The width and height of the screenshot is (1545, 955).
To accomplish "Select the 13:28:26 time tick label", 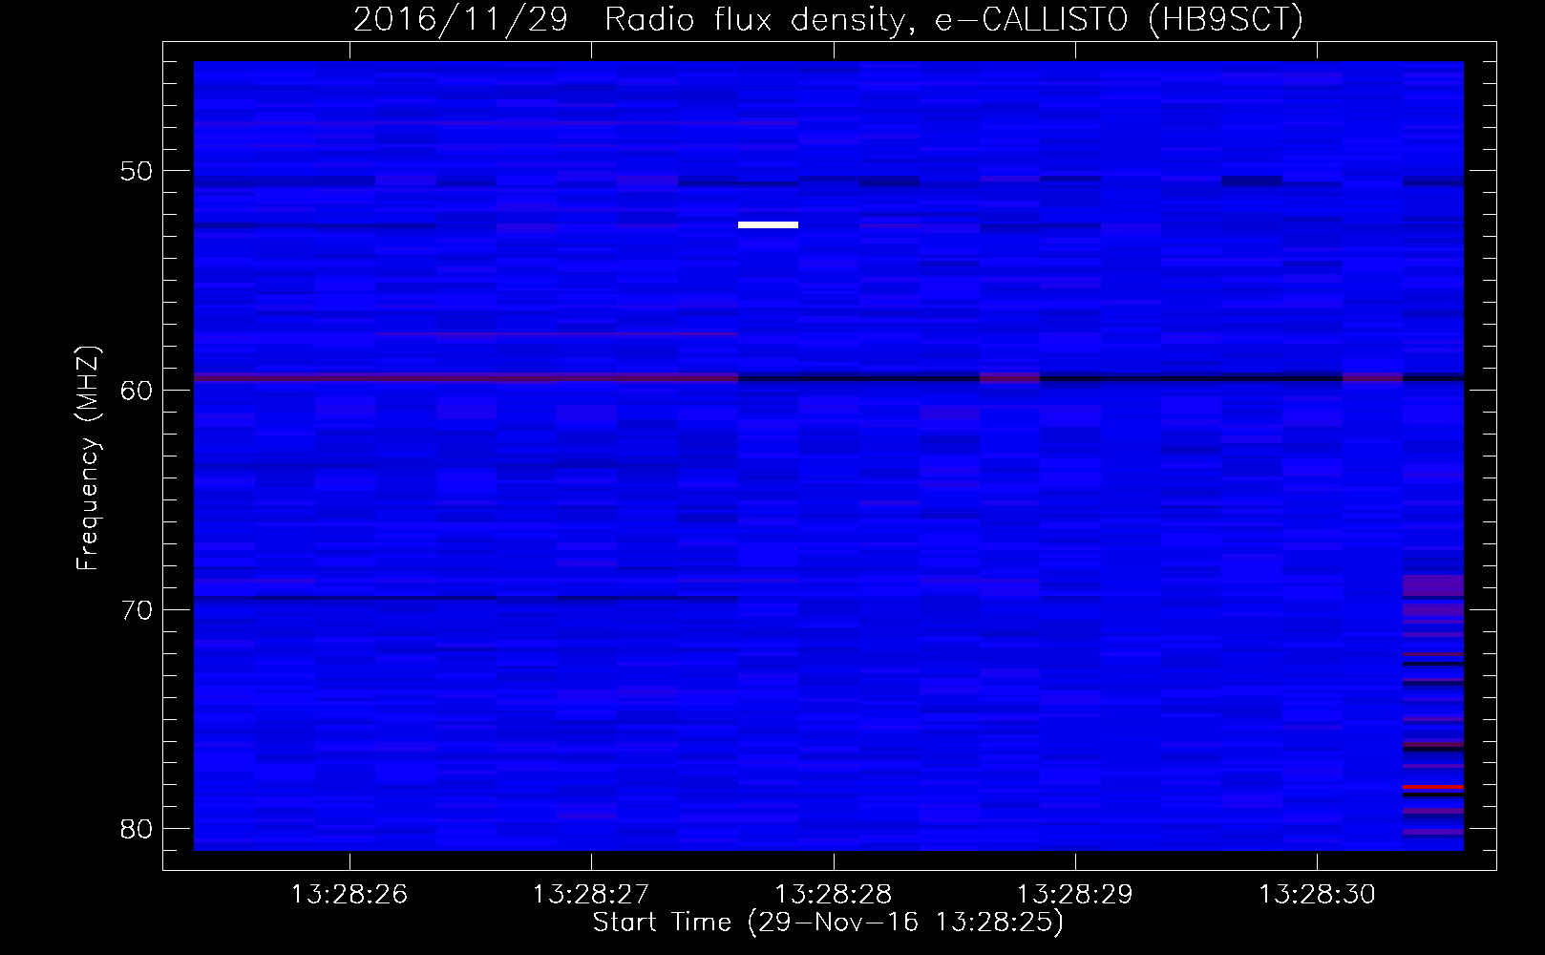I will [x=349, y=894].
